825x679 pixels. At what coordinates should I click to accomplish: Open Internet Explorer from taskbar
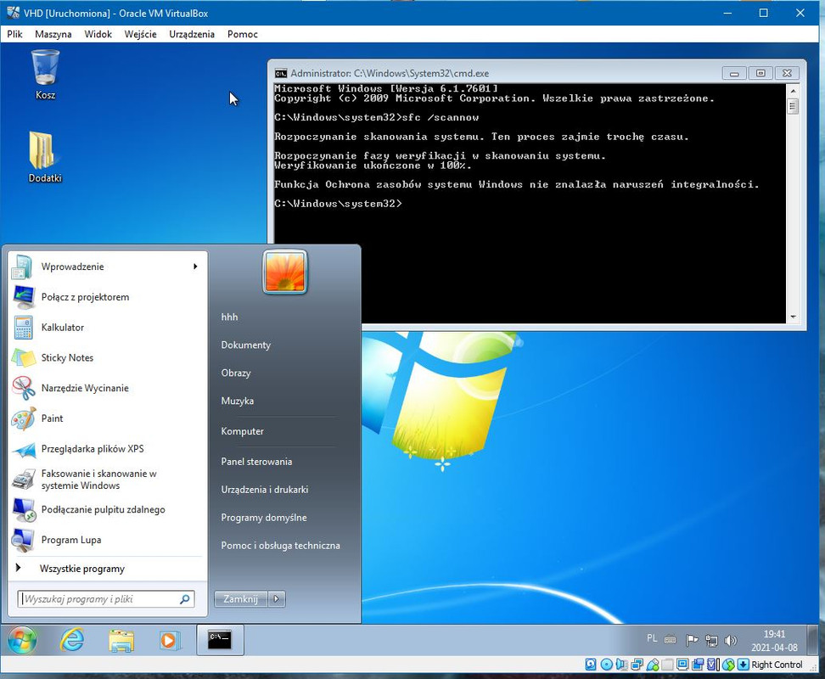[72, 640]
